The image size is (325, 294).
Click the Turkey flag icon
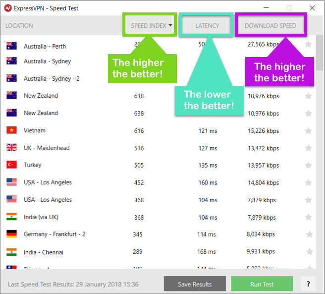coord(11,165)
